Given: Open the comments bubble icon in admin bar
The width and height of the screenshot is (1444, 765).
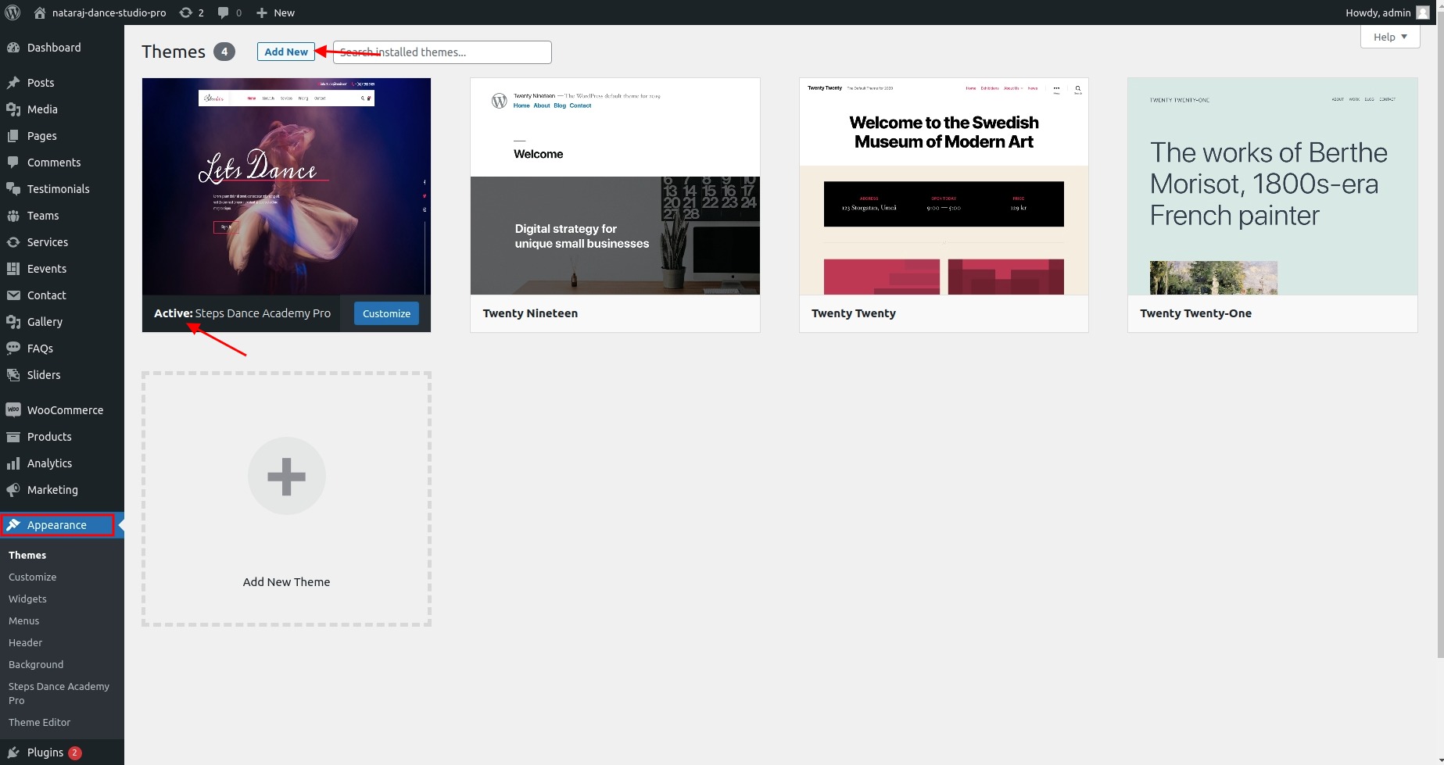Looking at the screenshot, I should pos(224,13).
